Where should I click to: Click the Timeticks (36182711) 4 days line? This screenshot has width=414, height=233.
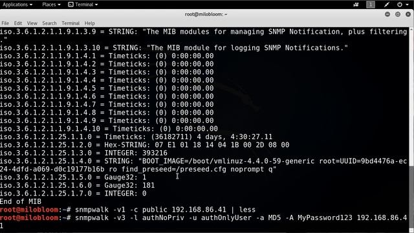[x=136, y=137]
